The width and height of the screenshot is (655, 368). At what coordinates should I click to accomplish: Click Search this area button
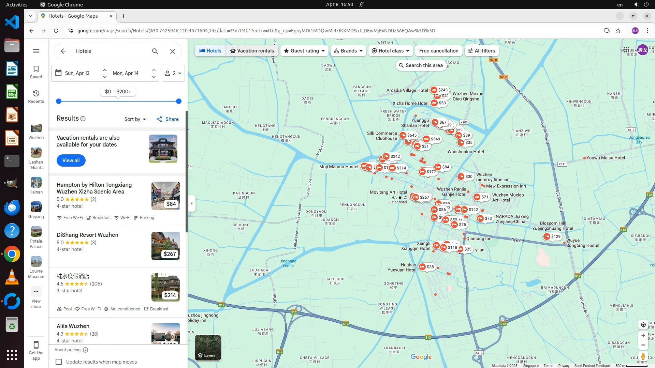(x=421, y=65)
